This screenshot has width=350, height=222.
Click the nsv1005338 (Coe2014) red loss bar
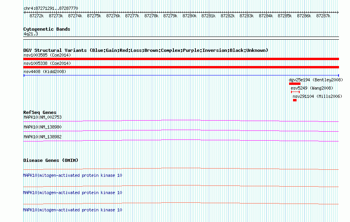tap(181, 67)
